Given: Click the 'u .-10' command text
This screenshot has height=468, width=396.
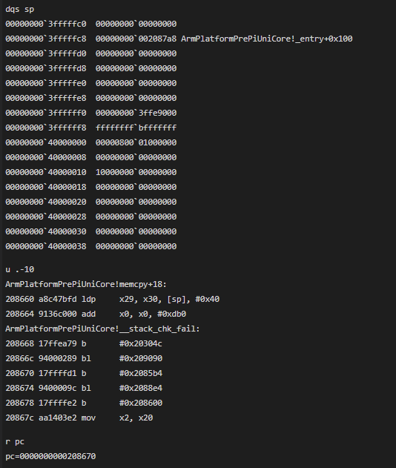Looking at the screenshot, I should coord(20,269).
